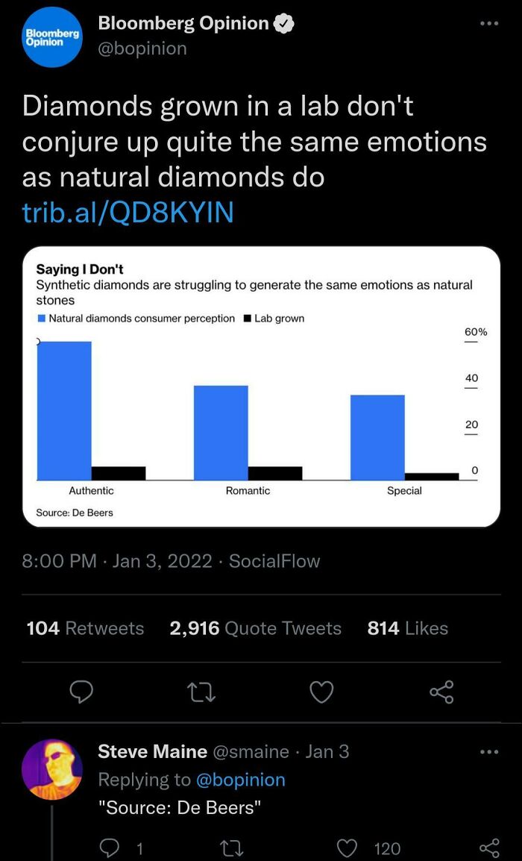
Task: Open the Saying I Don't chart image
Action: [261, 386]
